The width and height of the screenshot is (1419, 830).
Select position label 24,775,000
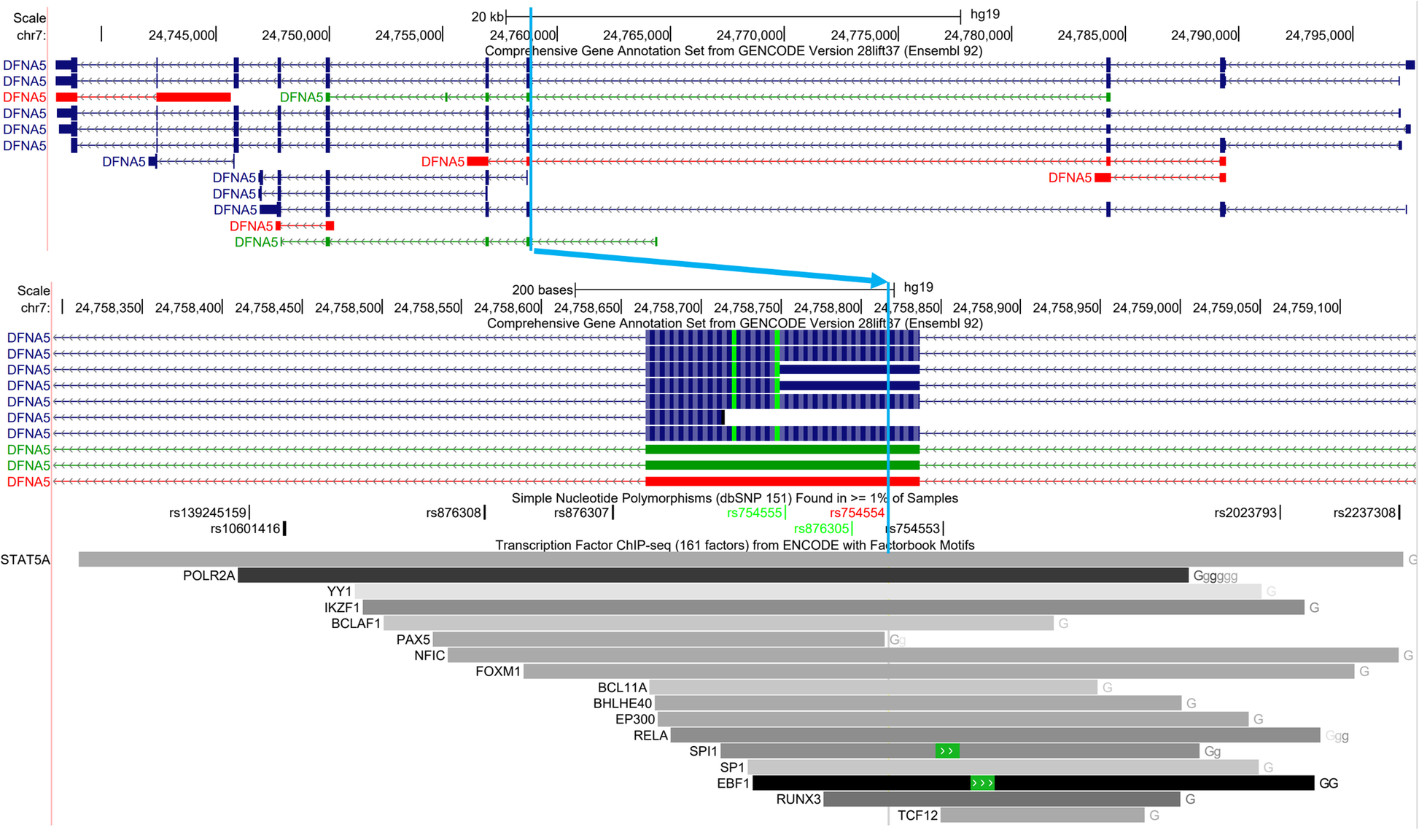864,35
